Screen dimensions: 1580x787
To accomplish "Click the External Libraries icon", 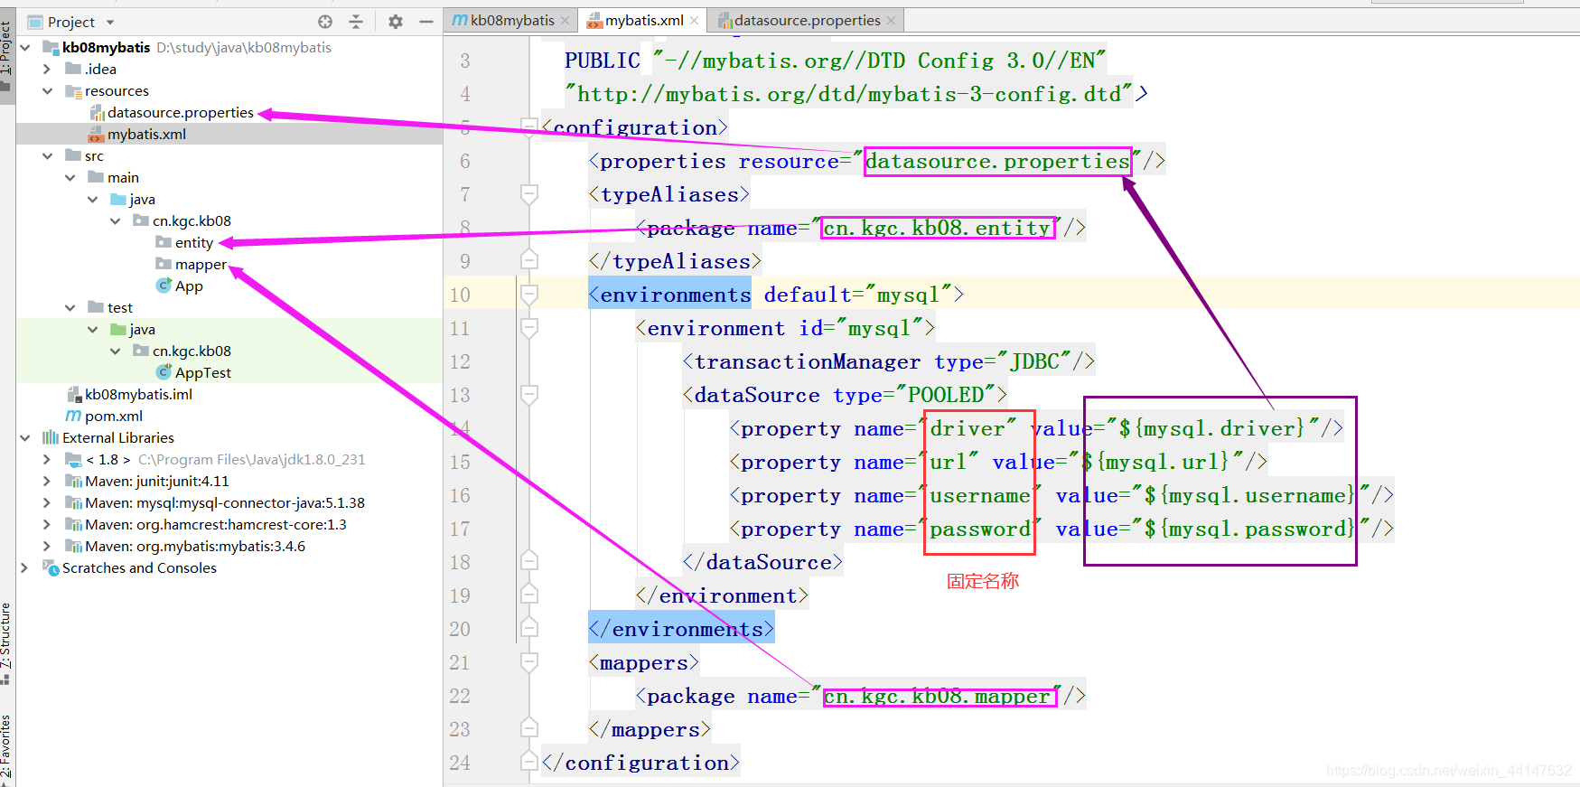I will 51,437.
